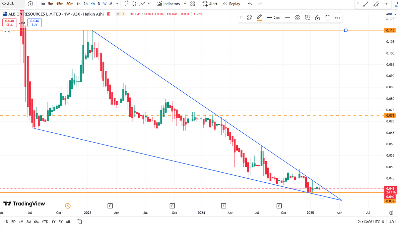Select the line chart style icon
Image resolution: width=398 pixels, height=227 pixels.
(x=142, y=4)
